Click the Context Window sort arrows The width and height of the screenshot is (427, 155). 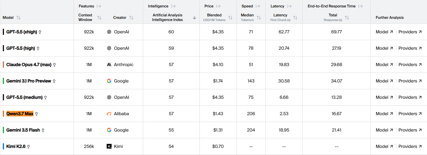[x=99, y=18]
